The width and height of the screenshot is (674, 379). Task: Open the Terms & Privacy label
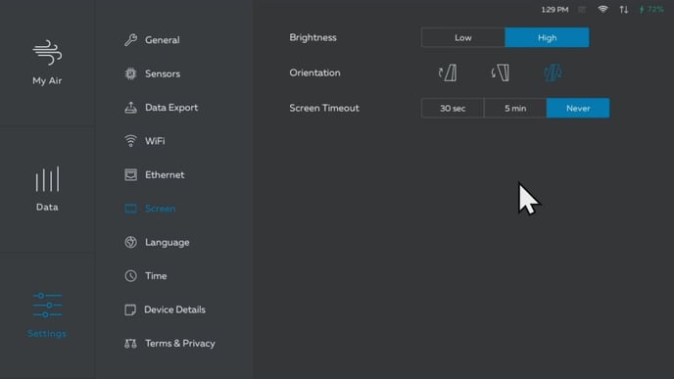click(x=180, y=344)
